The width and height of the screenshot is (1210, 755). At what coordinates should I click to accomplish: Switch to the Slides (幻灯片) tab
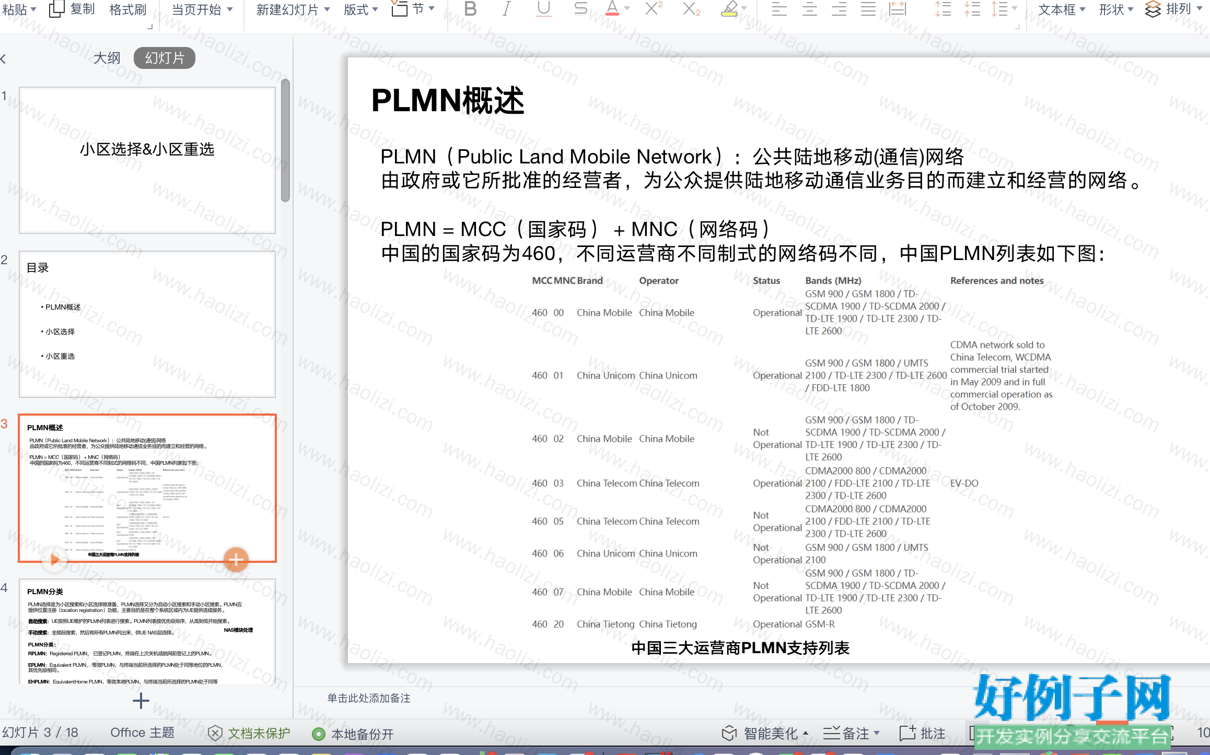coord(165,58)
